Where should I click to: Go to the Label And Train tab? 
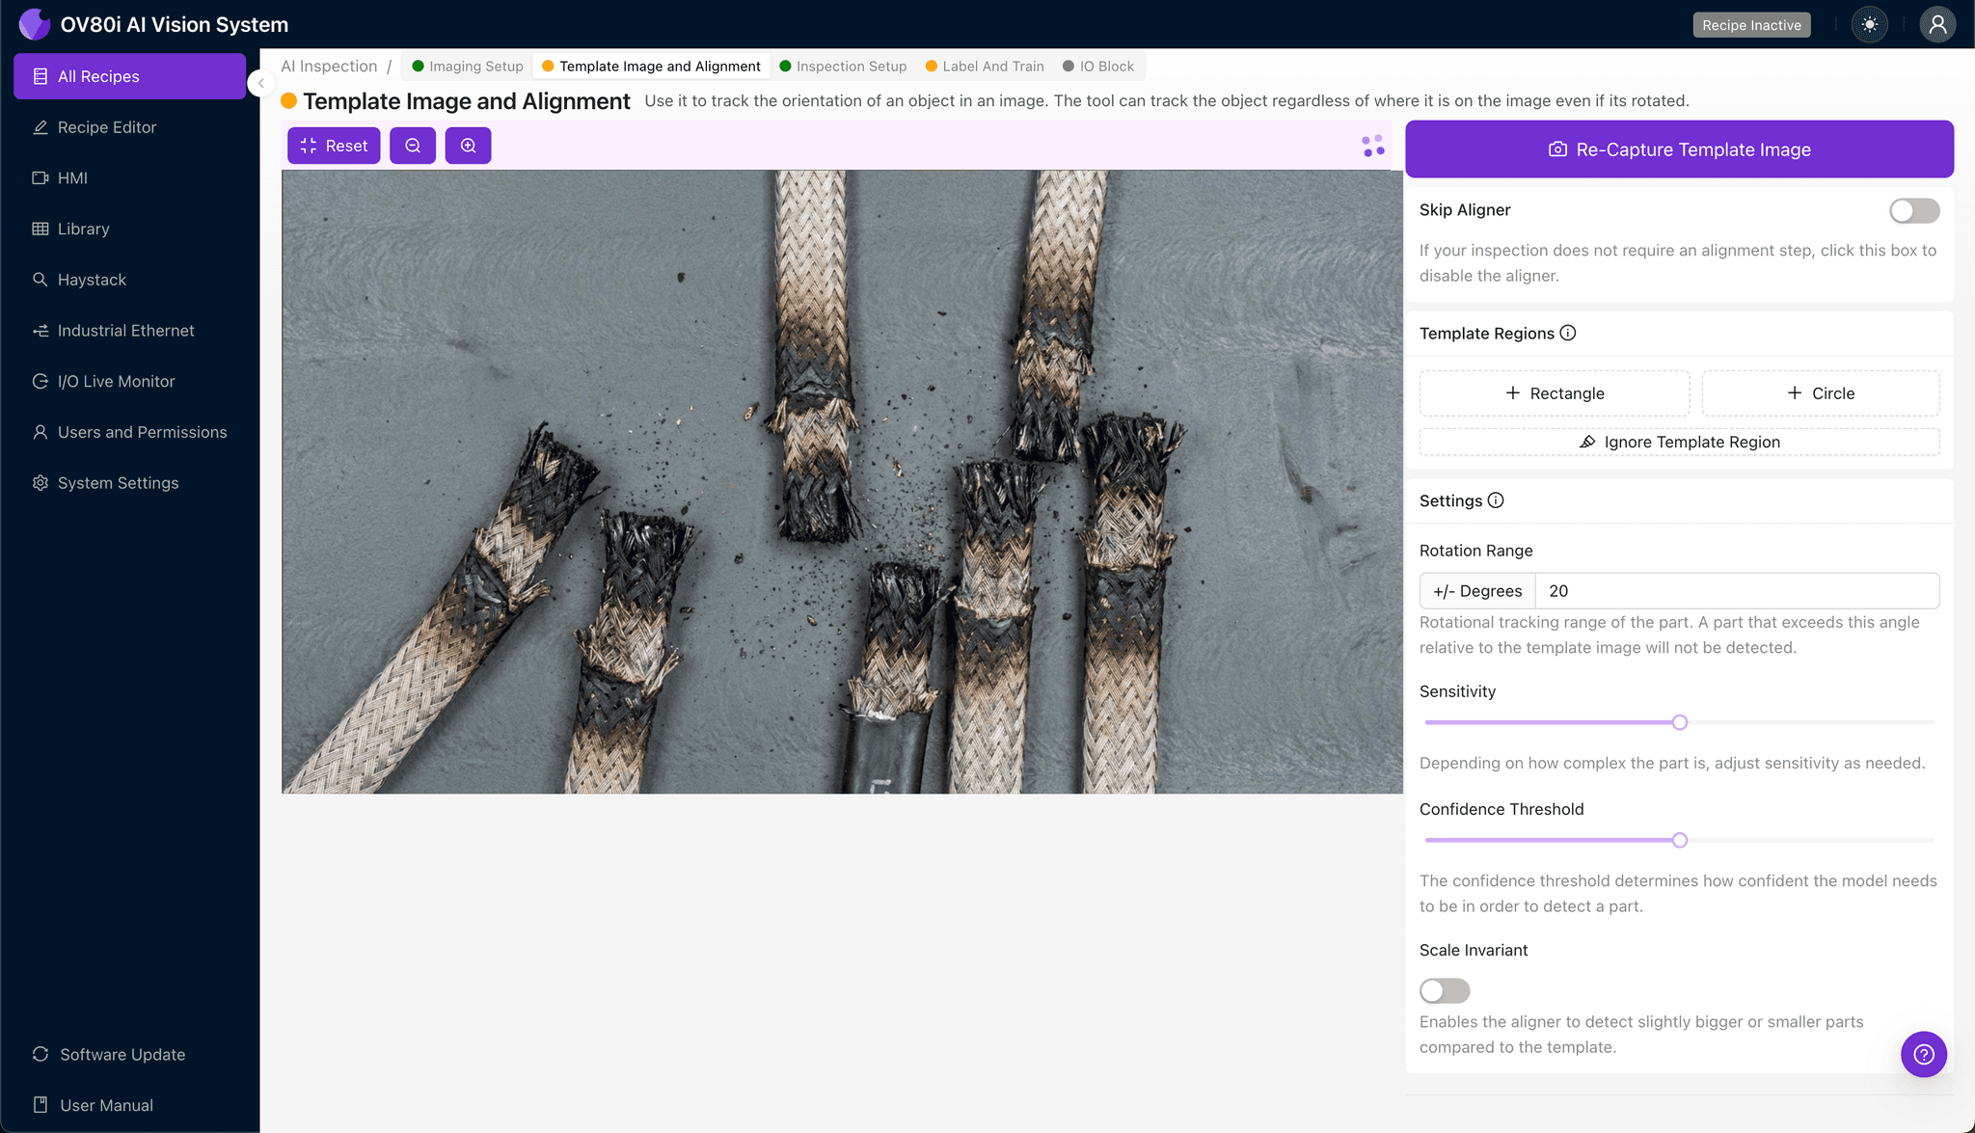point(985,67)
